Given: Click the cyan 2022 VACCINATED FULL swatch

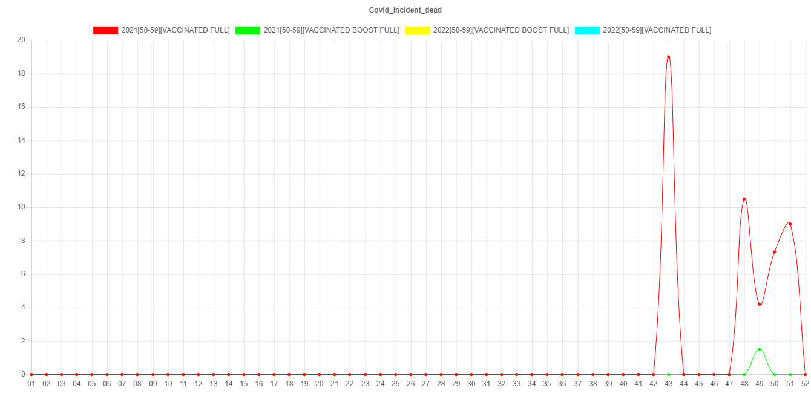Looking at the screenshot, I should point(586,30).
